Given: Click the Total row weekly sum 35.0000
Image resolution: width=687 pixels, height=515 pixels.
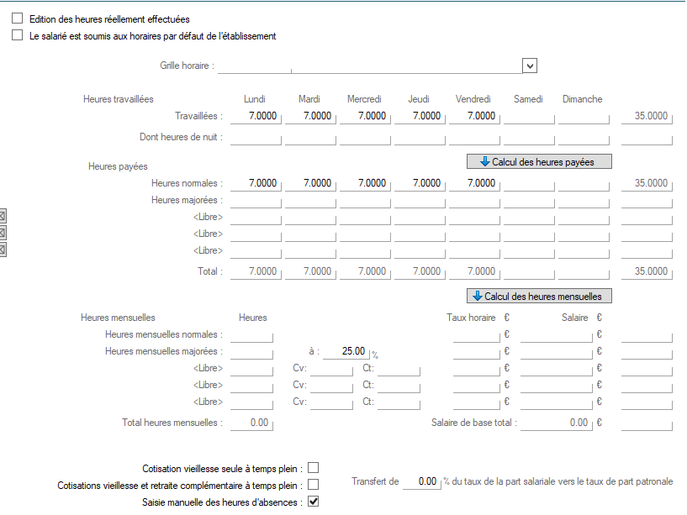Looking at the screenshot, I should (x=647, y=271).
